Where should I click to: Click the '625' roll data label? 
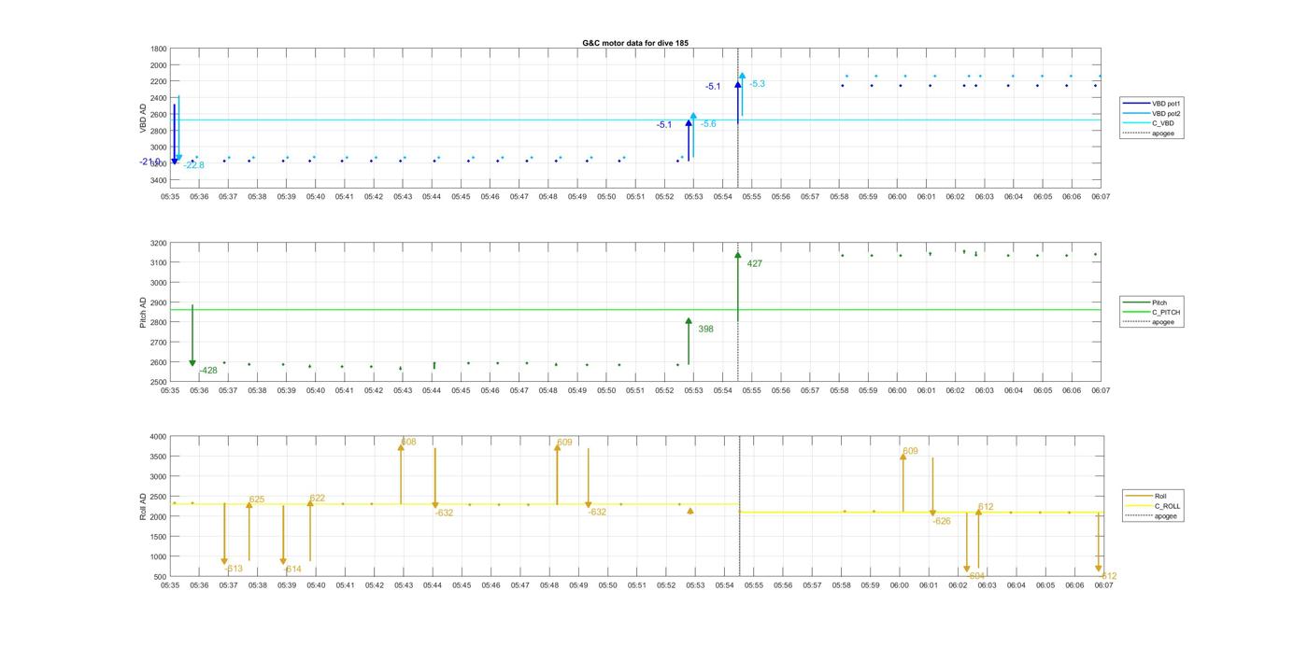click(x=257, y=499)
